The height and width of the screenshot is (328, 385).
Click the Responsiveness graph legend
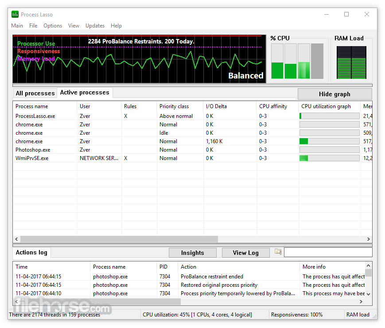click(39, 51)
